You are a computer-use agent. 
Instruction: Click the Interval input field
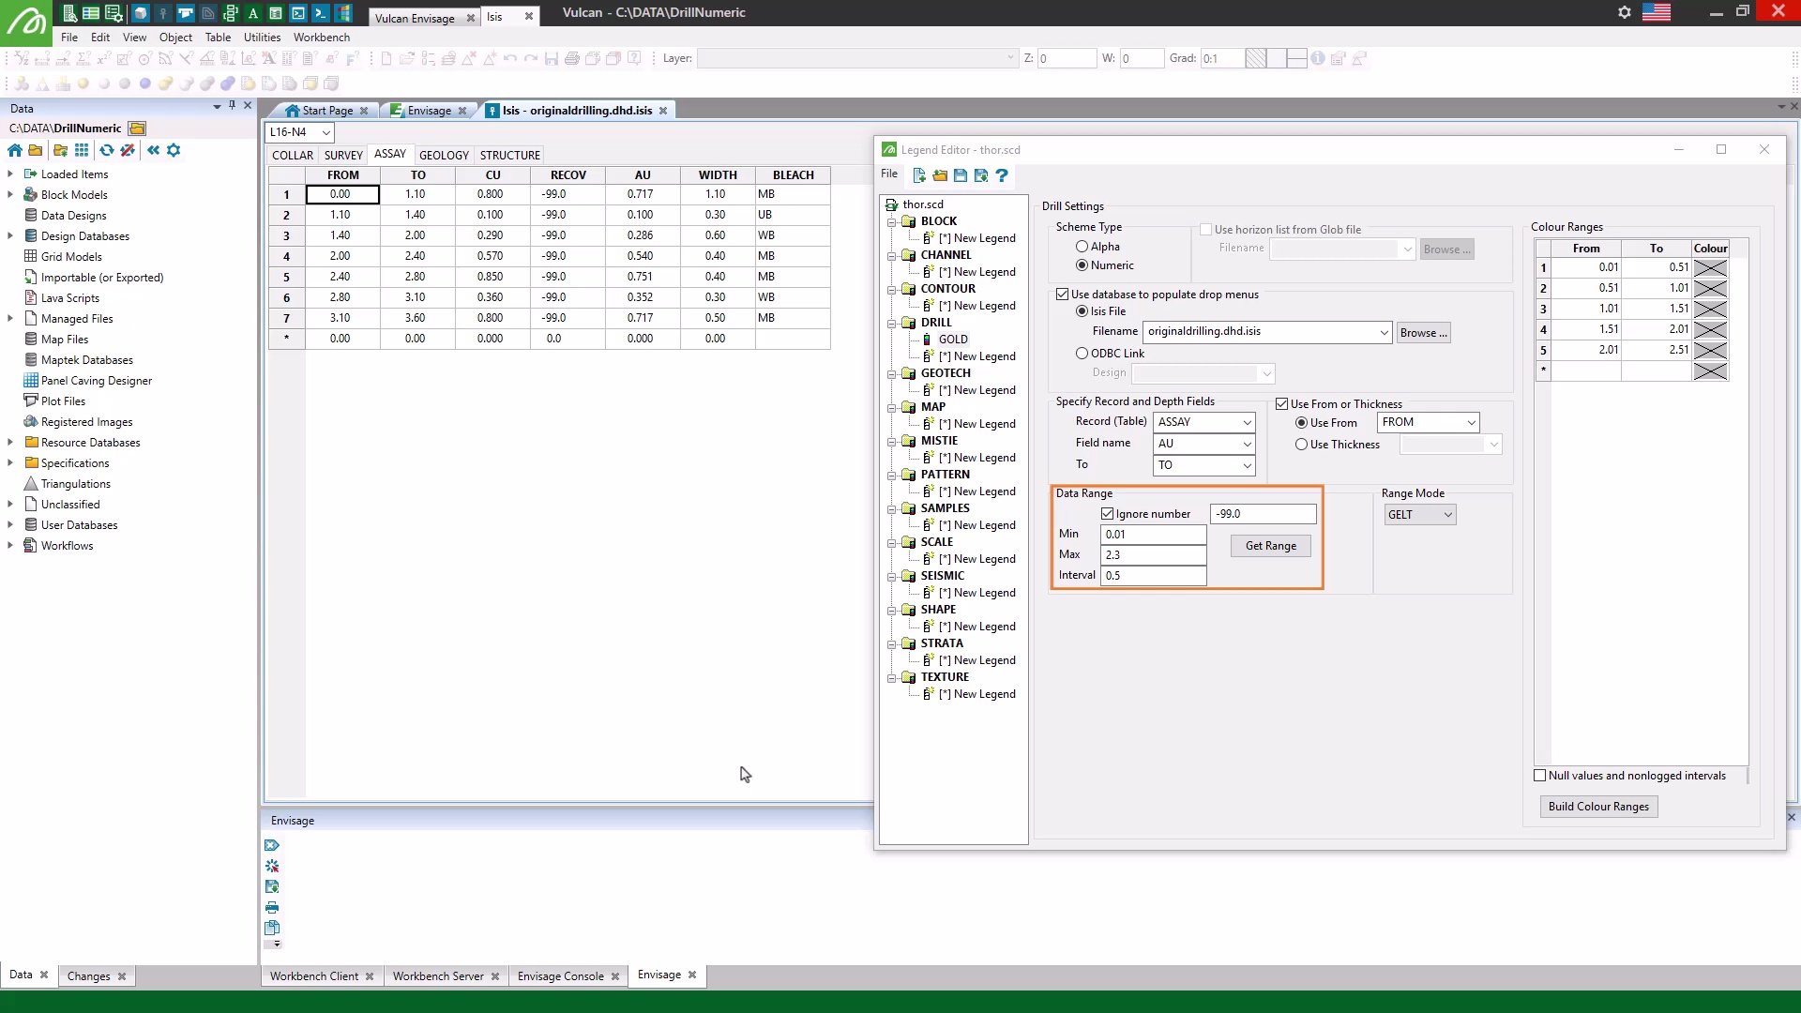tap(1153, 576)
